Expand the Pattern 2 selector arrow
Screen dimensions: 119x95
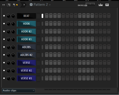[50, 5]
